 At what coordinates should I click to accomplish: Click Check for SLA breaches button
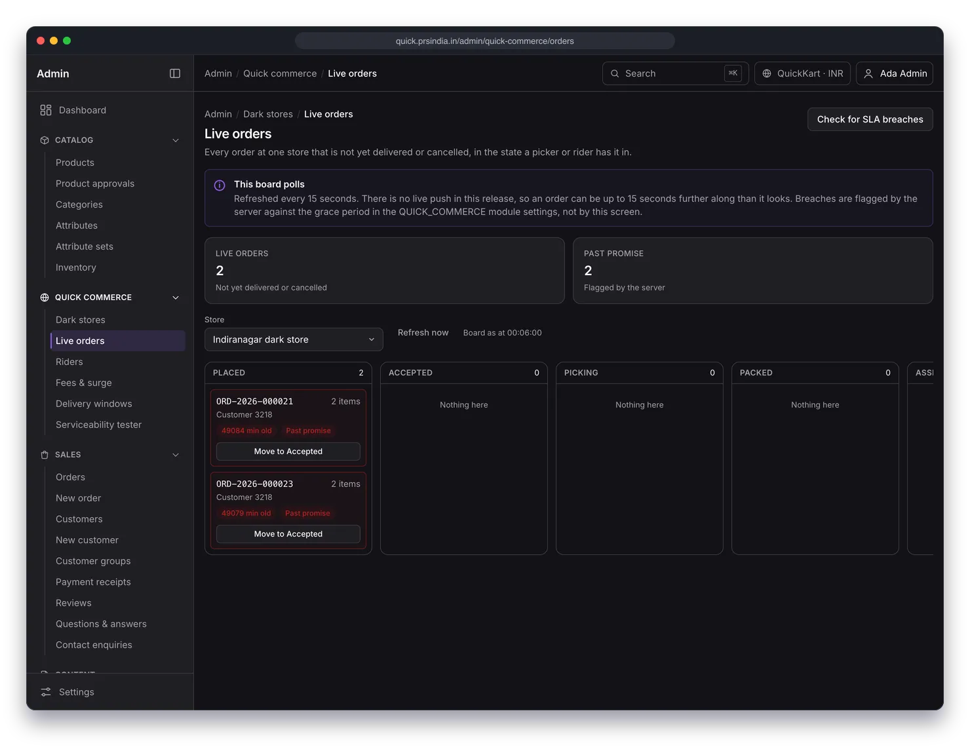870,119
